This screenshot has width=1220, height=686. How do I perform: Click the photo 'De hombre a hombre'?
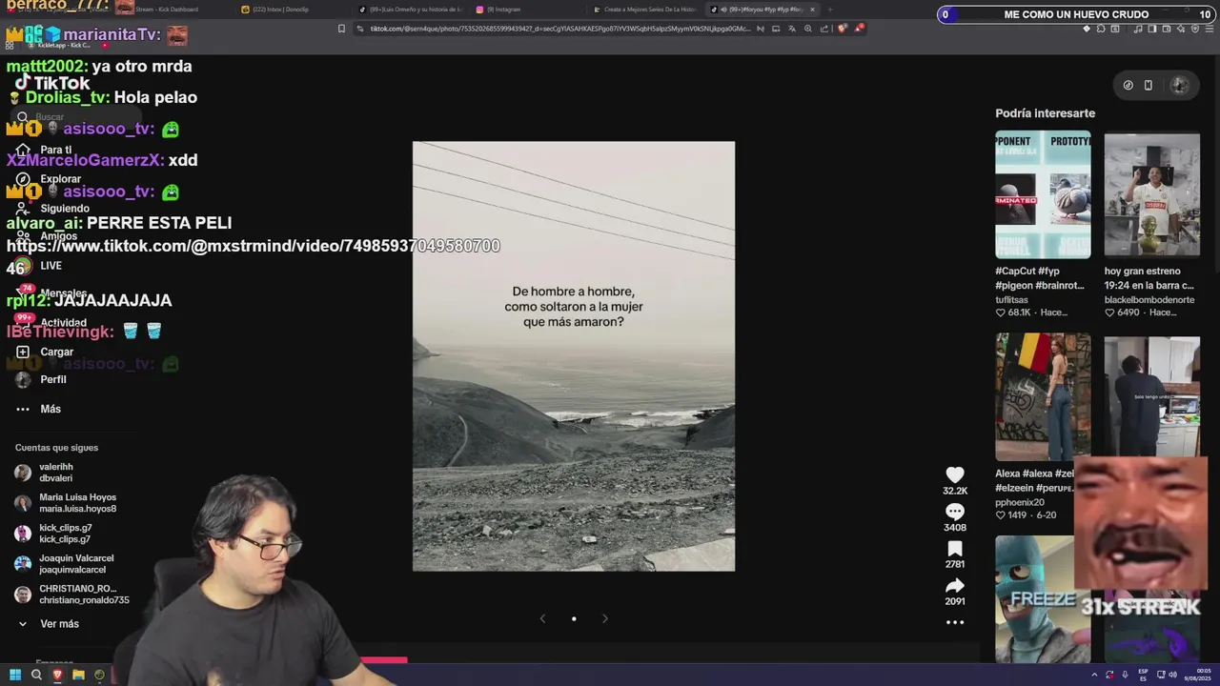pyautogui.click(x=574, y=356)
